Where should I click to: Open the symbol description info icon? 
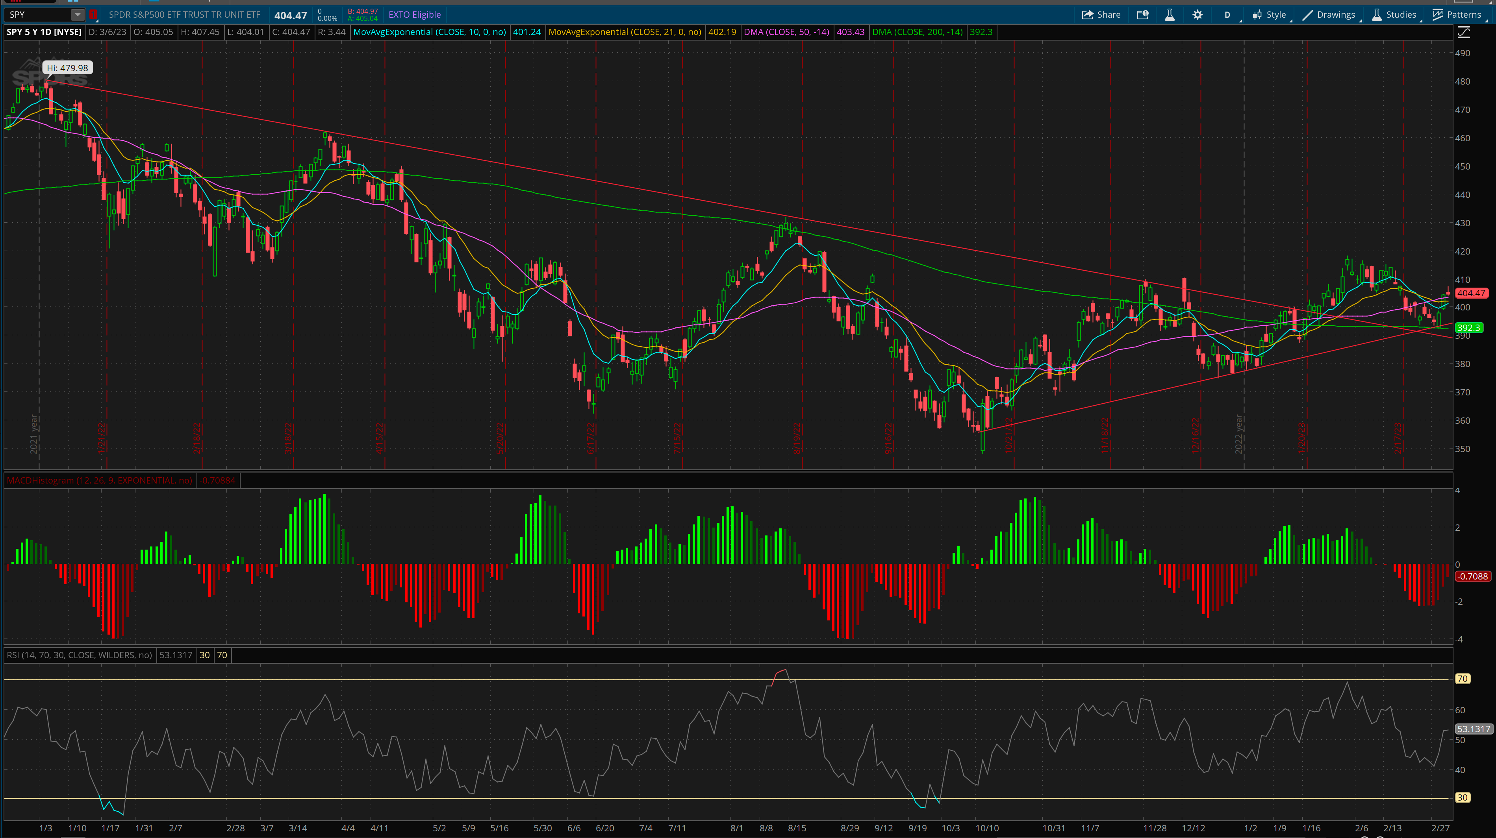[1142, 15]
